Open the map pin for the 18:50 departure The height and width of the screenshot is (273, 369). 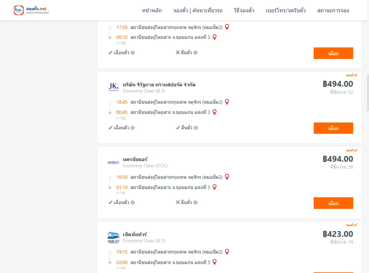[227, 177]
